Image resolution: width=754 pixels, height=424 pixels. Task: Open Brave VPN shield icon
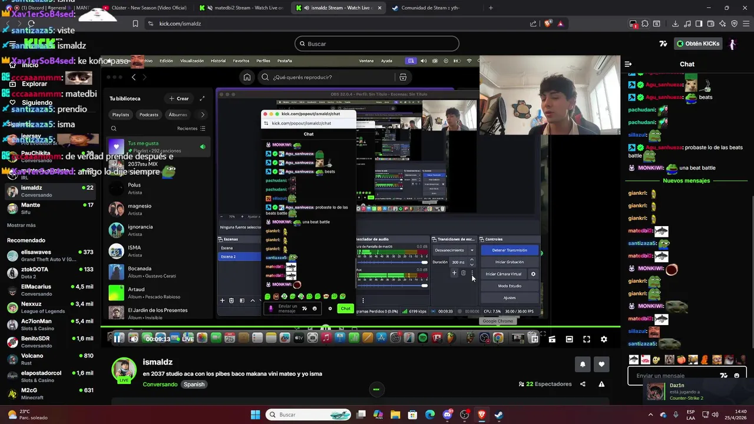tap(734, 24)
